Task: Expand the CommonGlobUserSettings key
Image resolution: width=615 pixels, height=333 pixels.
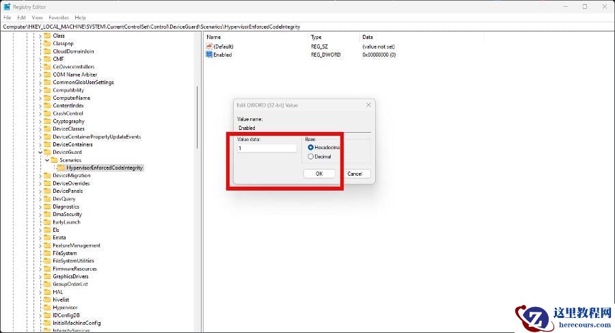Action: [x=40, y=83]
